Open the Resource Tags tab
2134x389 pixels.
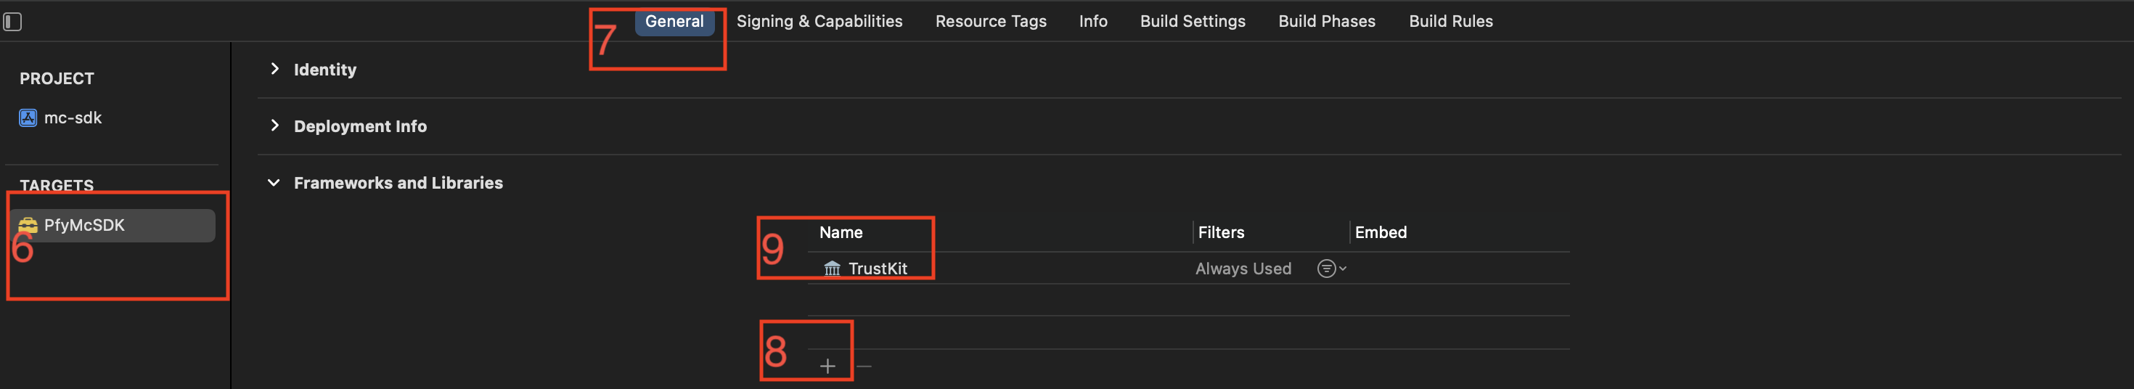(x=991, y=22)
